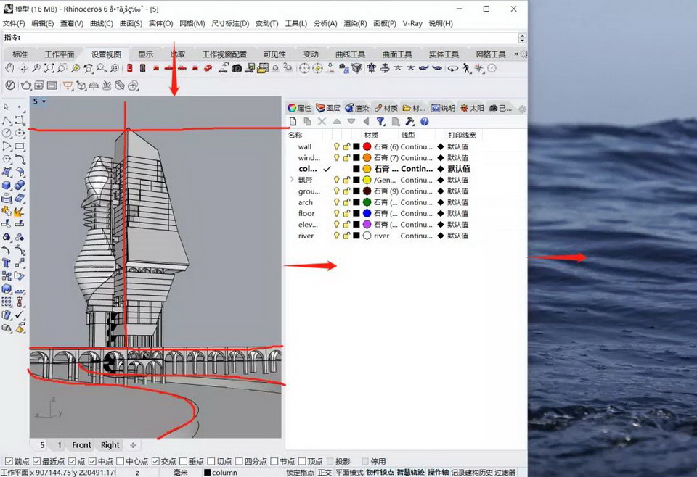Switch to the Front viewport tab
Image resolution: width=697 pixels, height=477 pixels.
click(x=81, y=445)
